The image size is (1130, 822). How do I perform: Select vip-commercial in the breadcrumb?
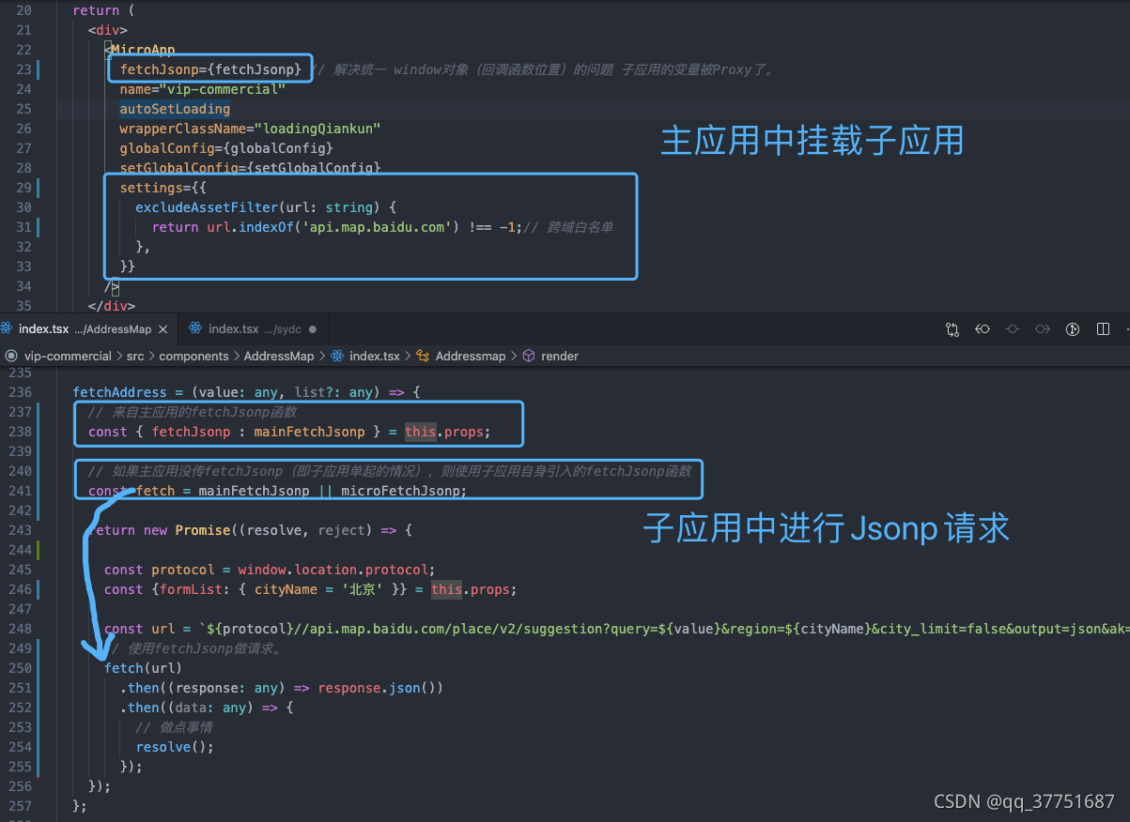(x=69, y=357)
